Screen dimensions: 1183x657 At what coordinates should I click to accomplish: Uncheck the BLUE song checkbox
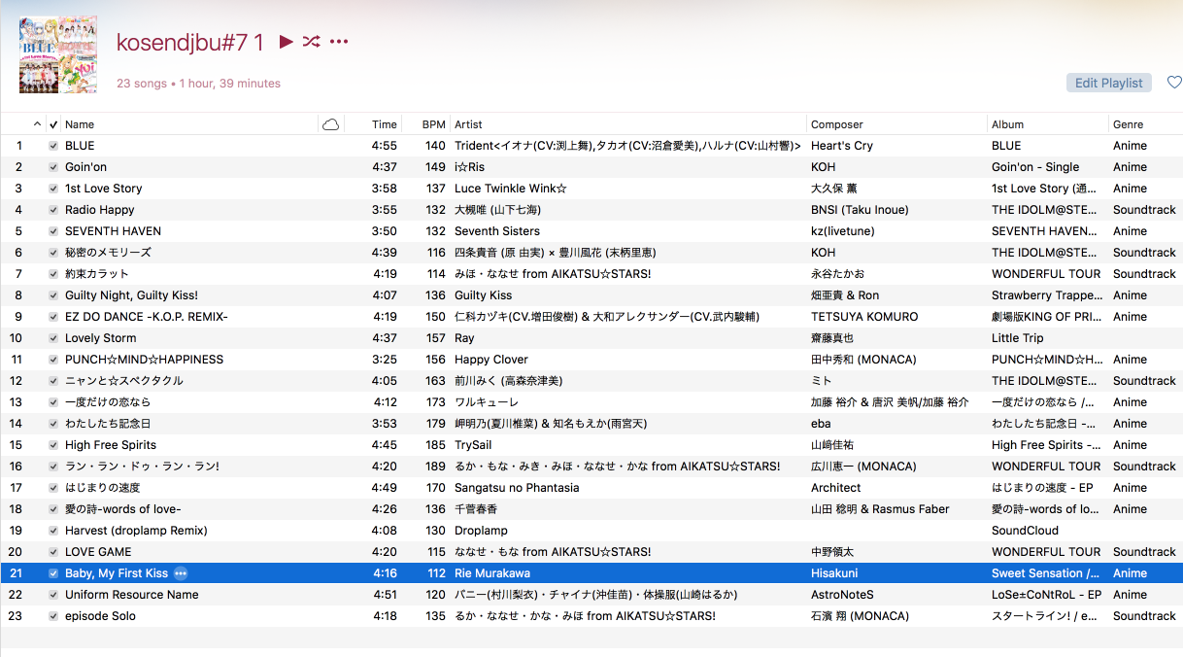[x=53, y=146]
